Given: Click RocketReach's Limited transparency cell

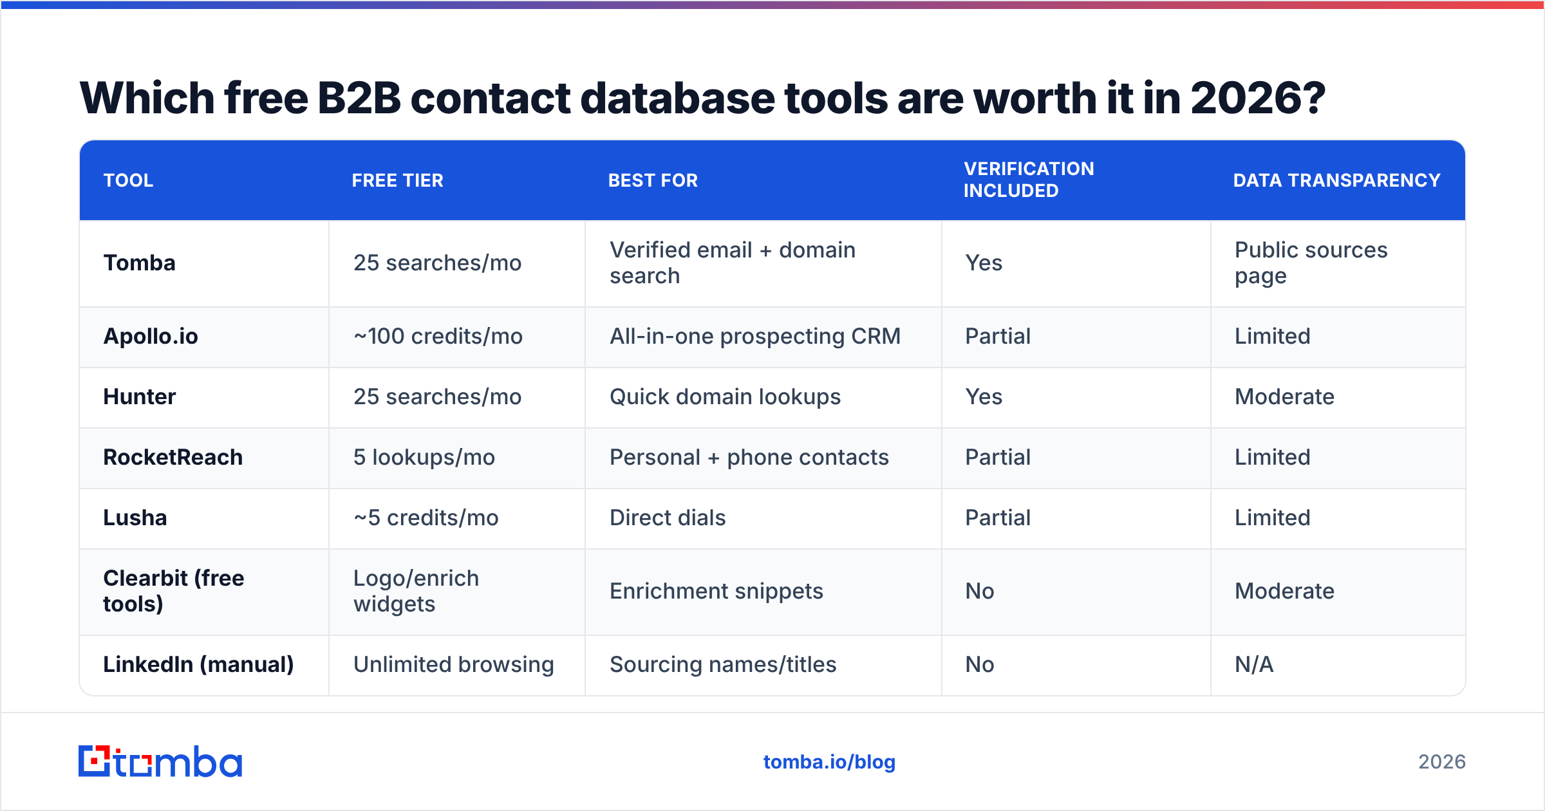Looking at the screenshot, I should coord(1338,458).
